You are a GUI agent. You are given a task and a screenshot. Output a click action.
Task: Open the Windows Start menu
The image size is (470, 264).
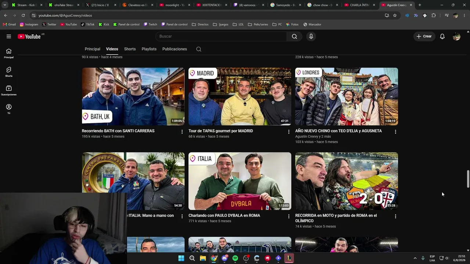181,258
